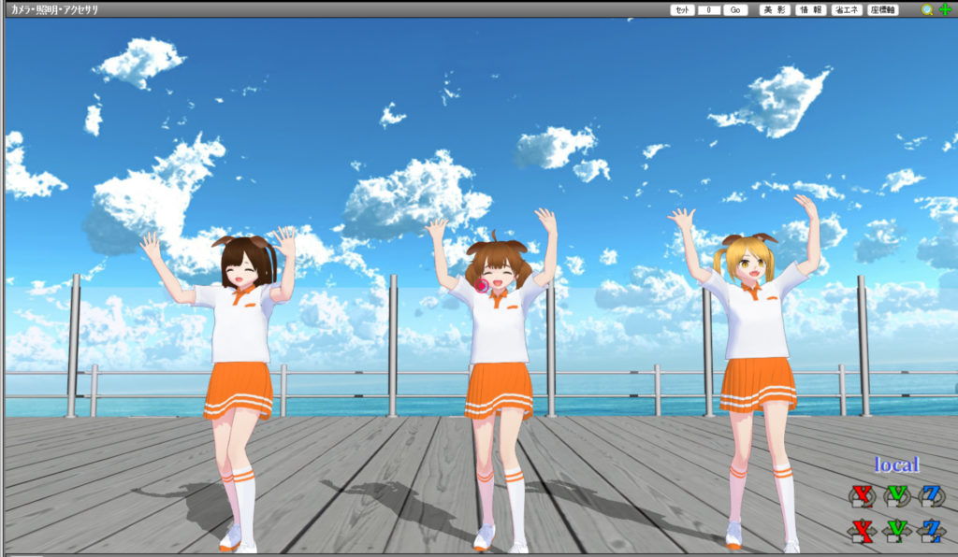Toggle the 座標軸 coordinate axis display

(883, 9)
